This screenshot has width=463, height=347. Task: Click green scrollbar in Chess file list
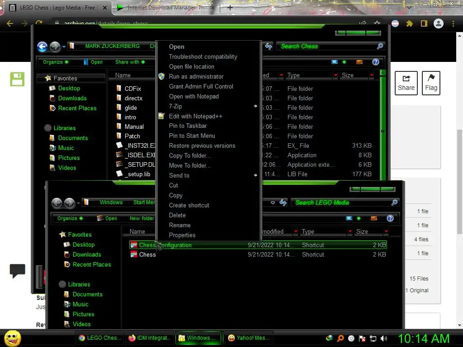coord(383,127)
